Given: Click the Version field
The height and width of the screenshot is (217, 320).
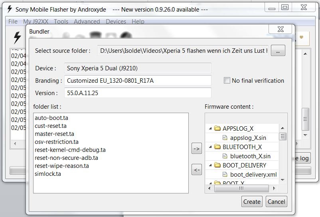Looking at the screenshot, I should pos(138,93).
